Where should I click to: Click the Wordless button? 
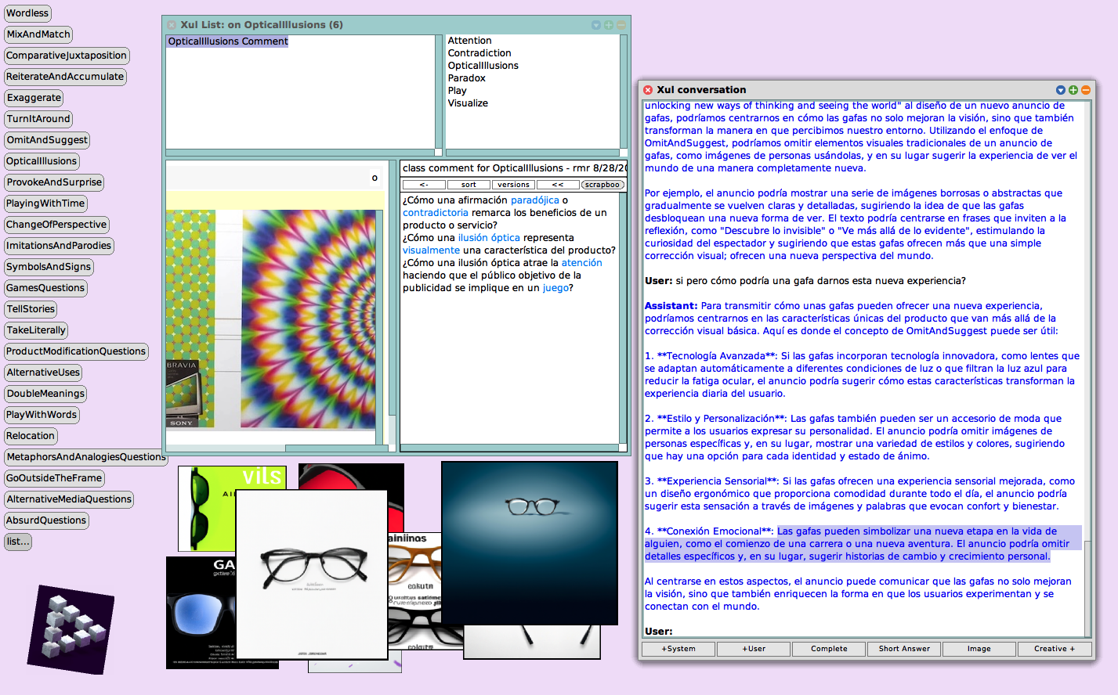click(x=27, y=13)
